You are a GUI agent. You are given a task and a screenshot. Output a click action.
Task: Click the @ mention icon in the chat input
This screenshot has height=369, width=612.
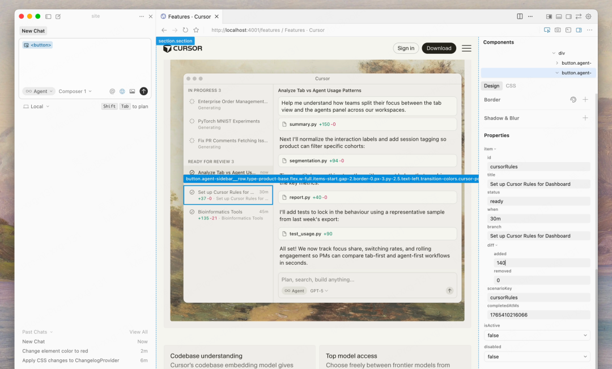pyautogui.click(x=112, y=91)
